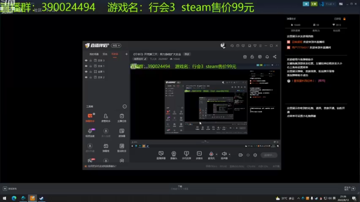Open the Windows notification center
The image size is (360, 202).
[x=354, y=198]
